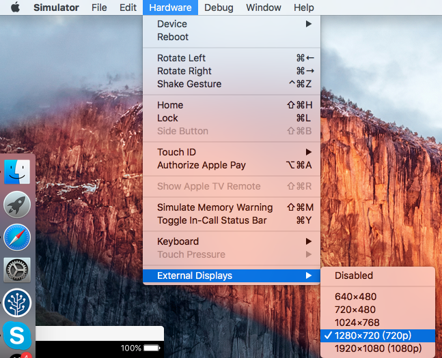
Task: Expand the Keyboard submenu
Action: click(x=232, y=241)
